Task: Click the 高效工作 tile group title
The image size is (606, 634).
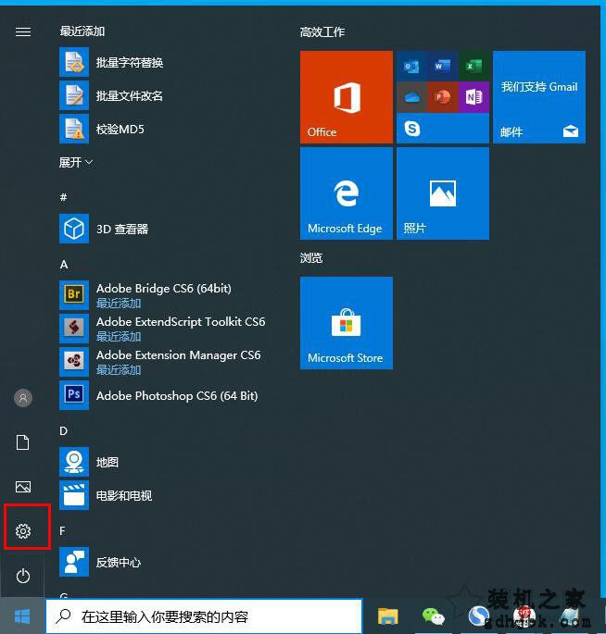Action: click(x=322, y=32)
